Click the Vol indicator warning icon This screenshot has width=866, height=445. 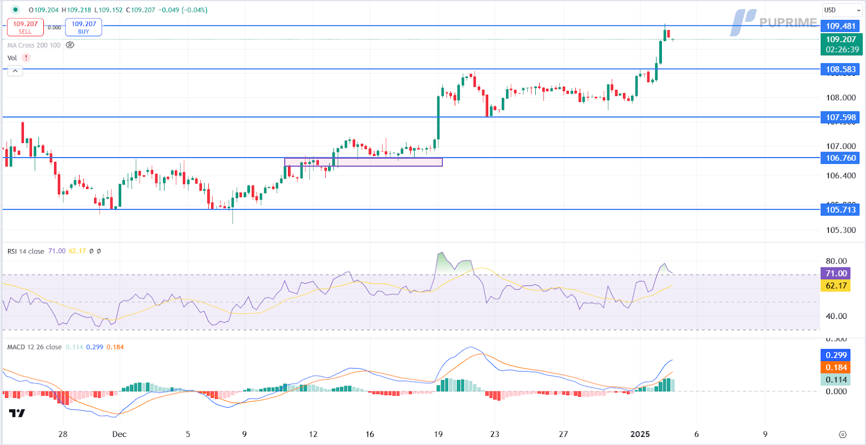pyautogui.click(x=26, y=58)
